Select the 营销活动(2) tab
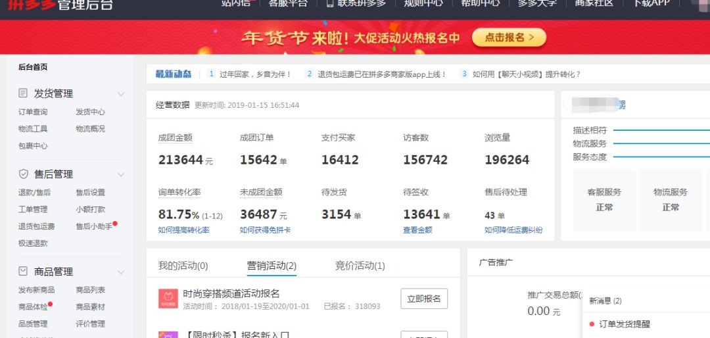The height and width of the screenshot is (338, 710). (x=272, y=266)
